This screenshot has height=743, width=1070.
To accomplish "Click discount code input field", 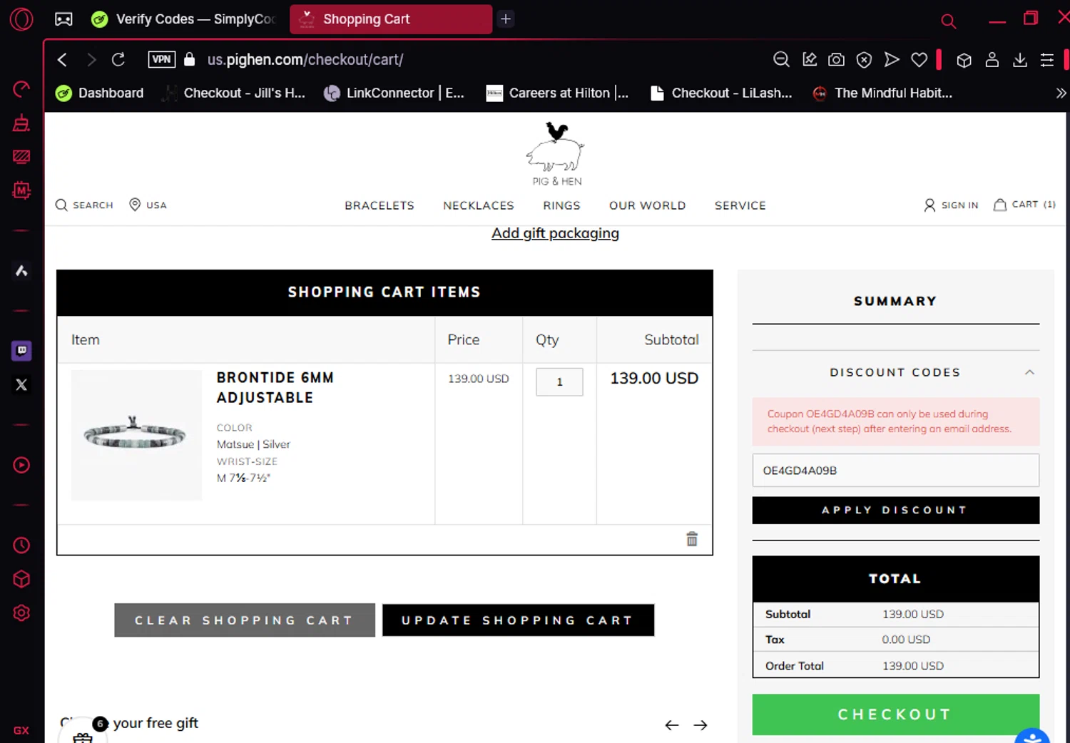I will (x=895, y=471).
